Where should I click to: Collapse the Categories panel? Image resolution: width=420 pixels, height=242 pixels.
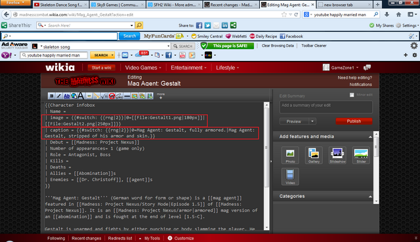(370, 196)
